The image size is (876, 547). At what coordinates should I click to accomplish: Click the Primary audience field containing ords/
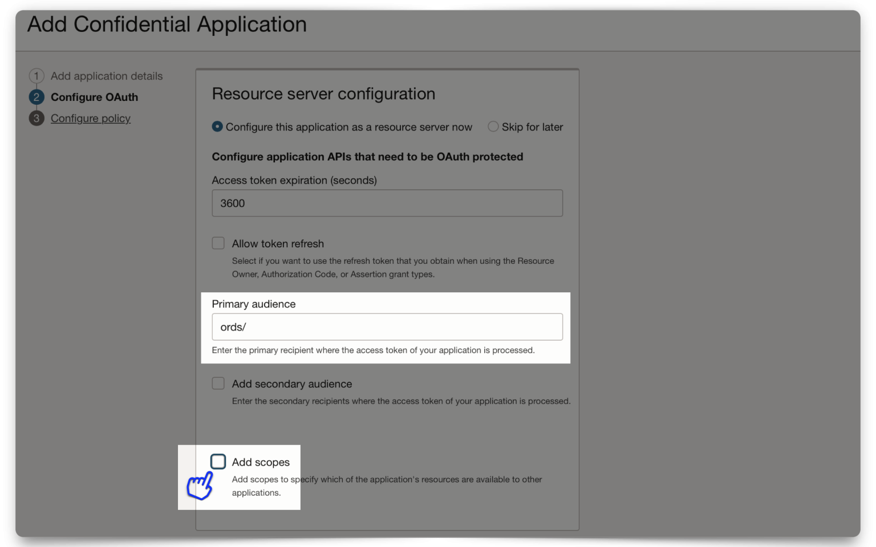[387, 326]
